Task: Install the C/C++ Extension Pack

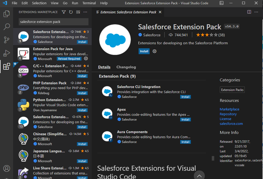Action: (82, 76)
